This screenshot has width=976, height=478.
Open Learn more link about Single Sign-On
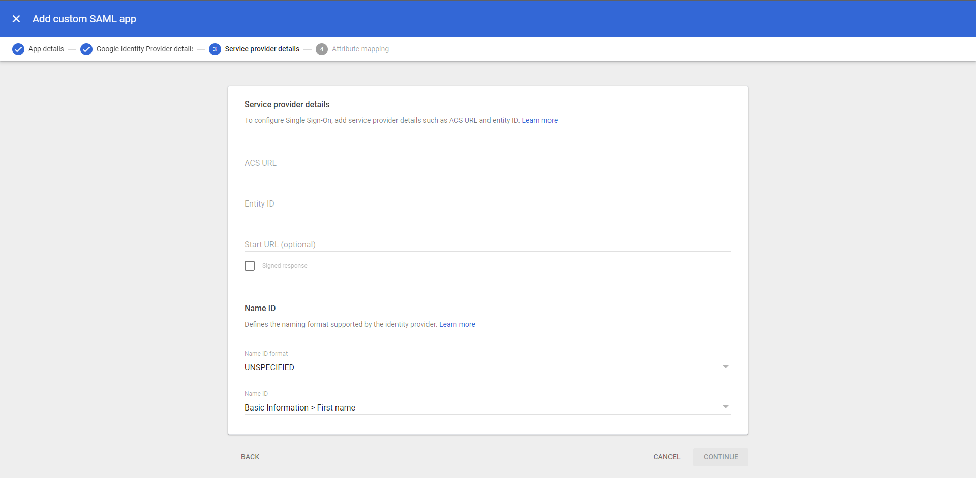click(539, 120)
